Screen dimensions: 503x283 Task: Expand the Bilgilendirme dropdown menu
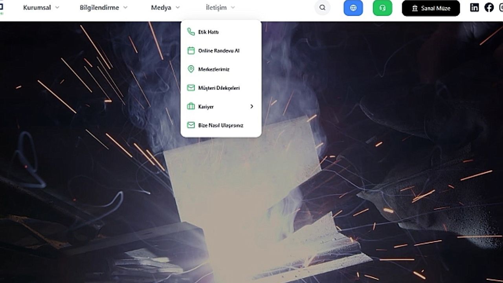pos(104,7)
